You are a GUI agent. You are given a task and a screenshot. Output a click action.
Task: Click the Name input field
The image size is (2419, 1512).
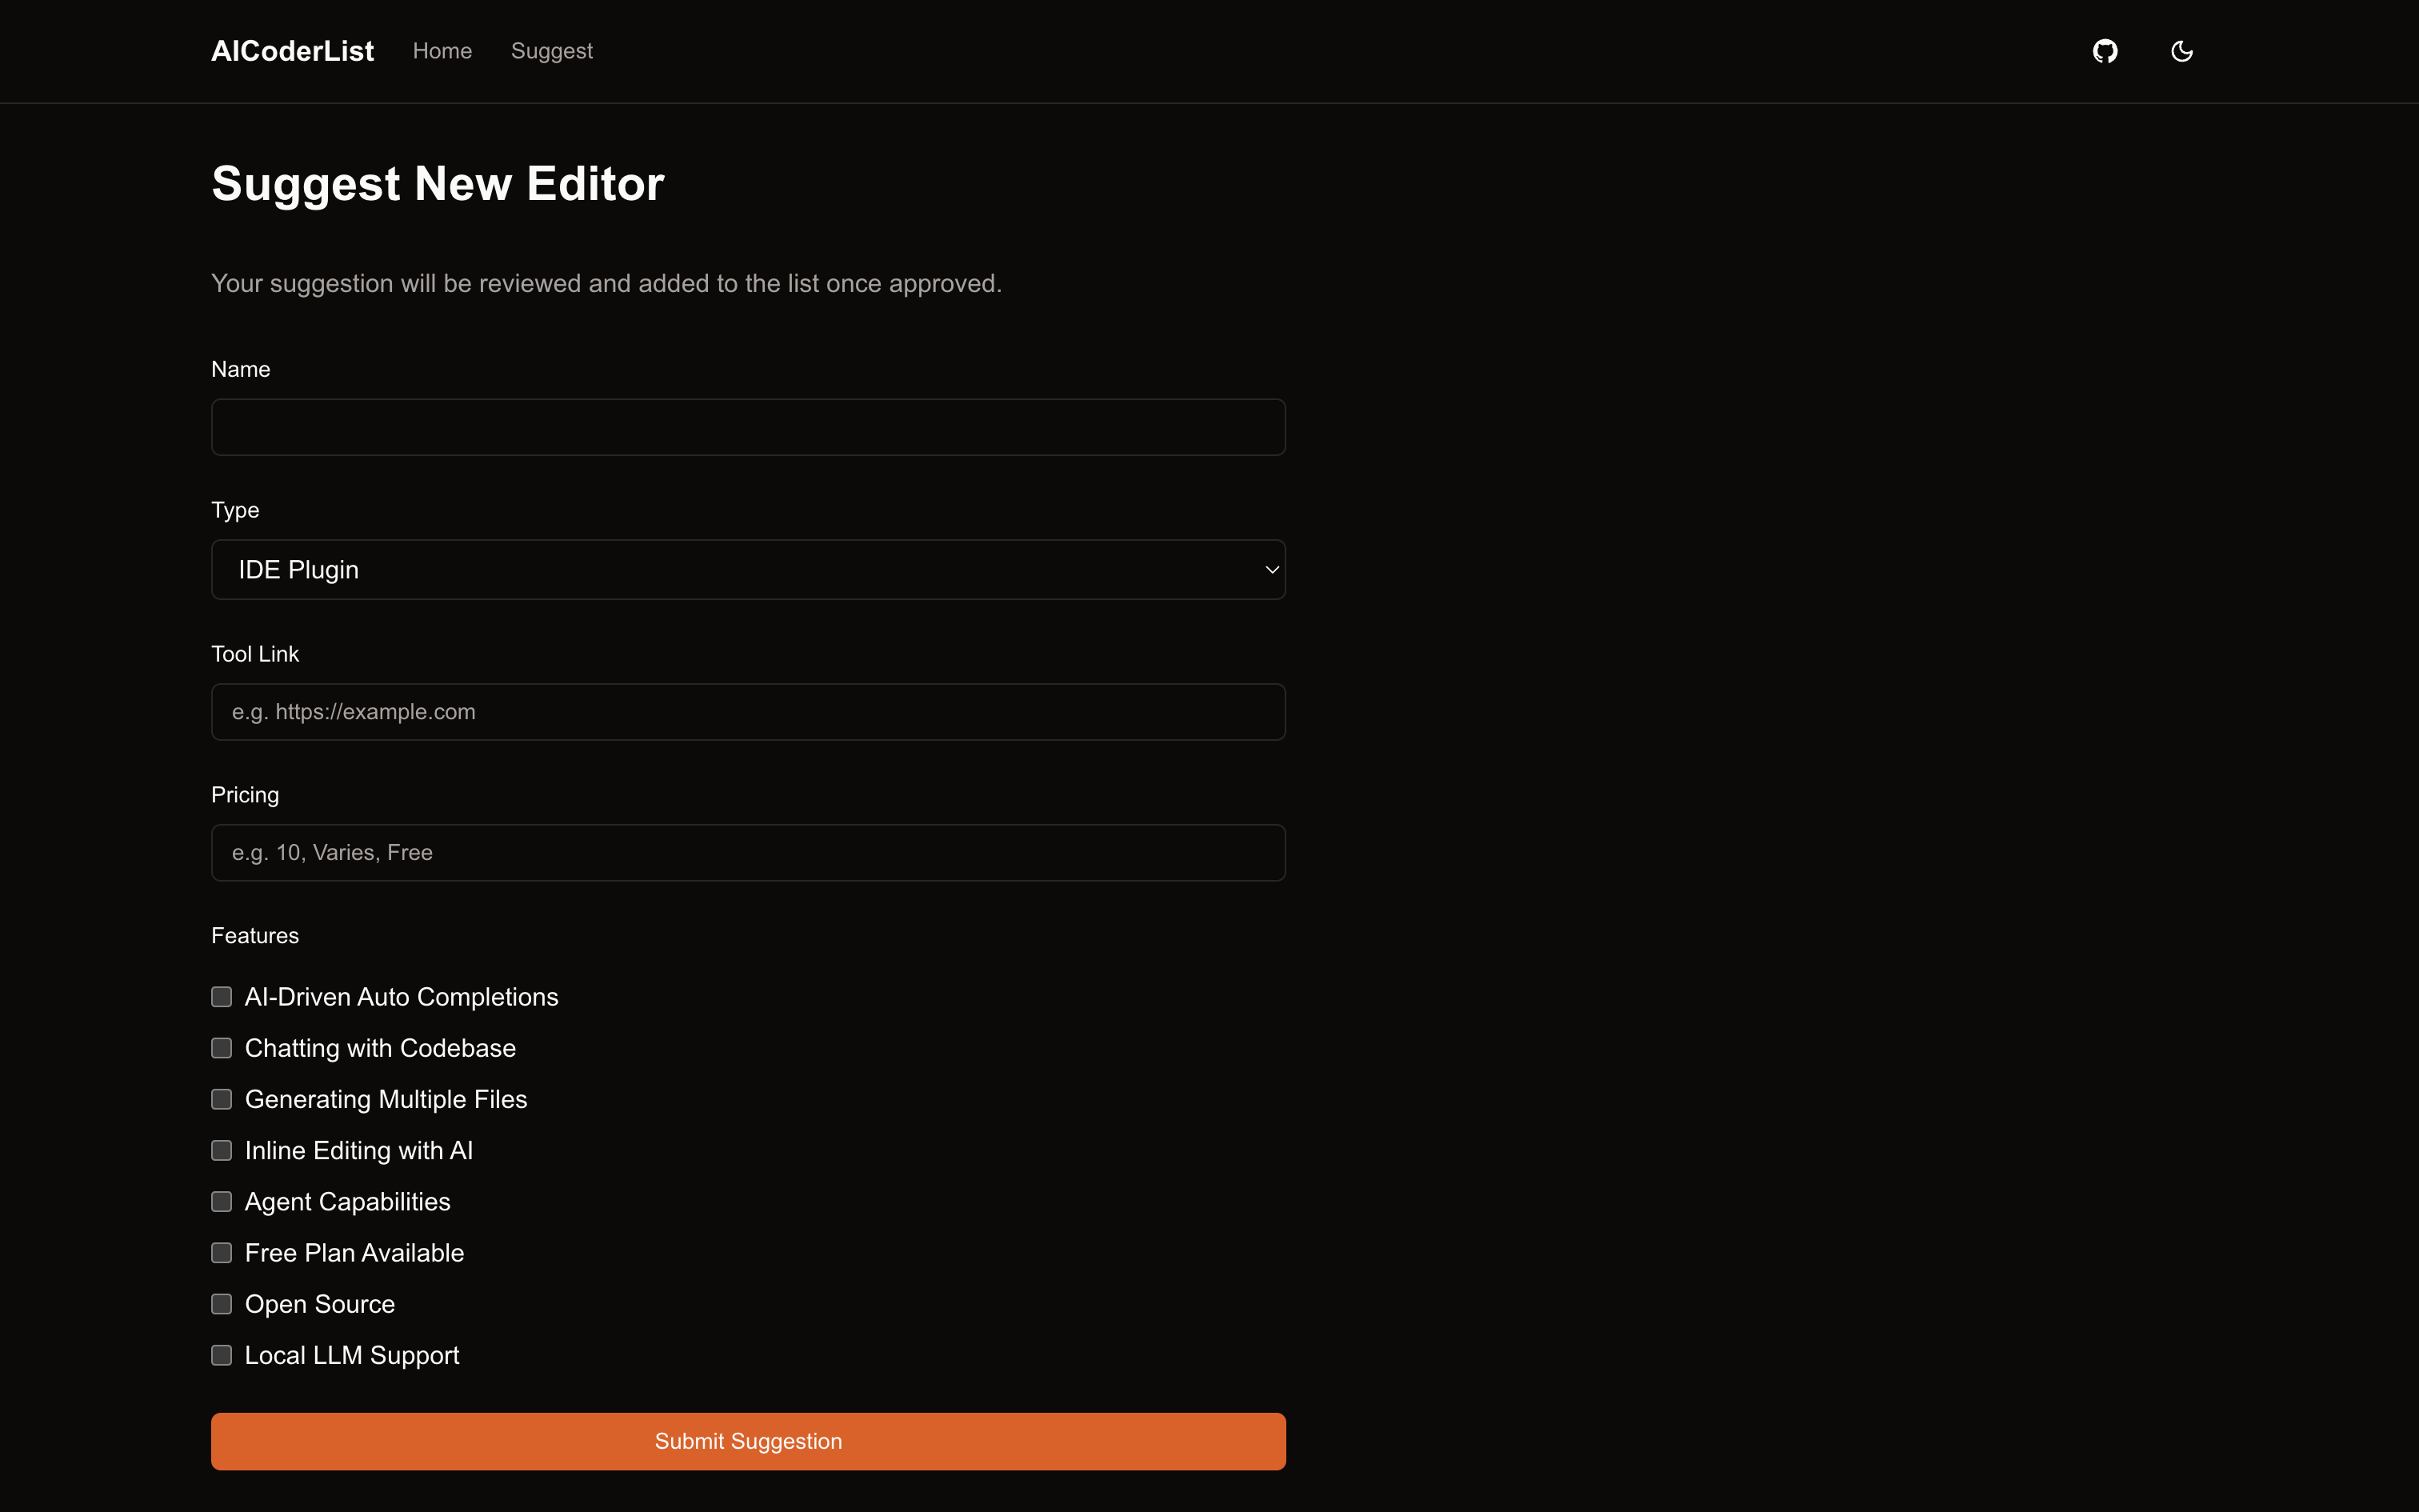pyautogui.click(x=748, y=427)
